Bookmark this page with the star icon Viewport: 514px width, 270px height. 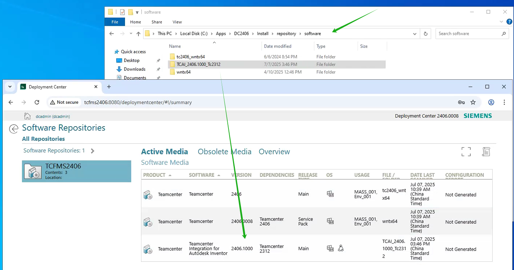[x=473, y=102]
